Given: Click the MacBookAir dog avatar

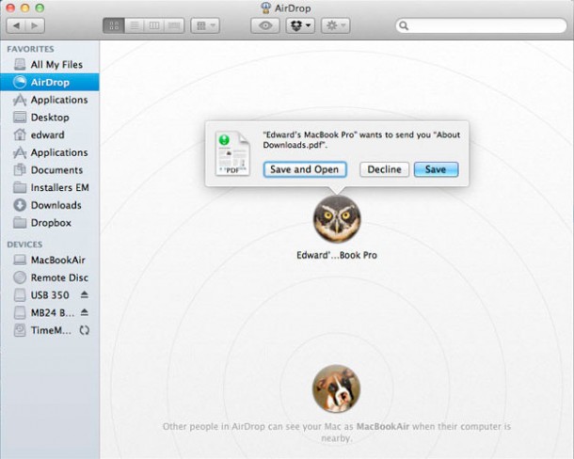Looking at the screenshot, I should pos(336,389).
